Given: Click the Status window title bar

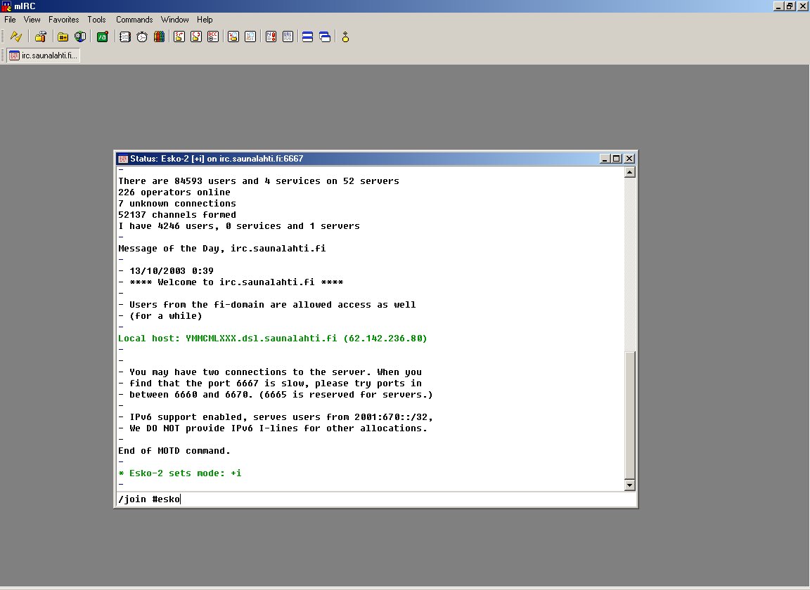Looking at the screenshot, I should [375, 159].
